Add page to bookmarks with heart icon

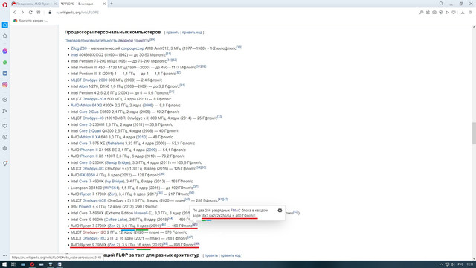[x=454, y=13]
